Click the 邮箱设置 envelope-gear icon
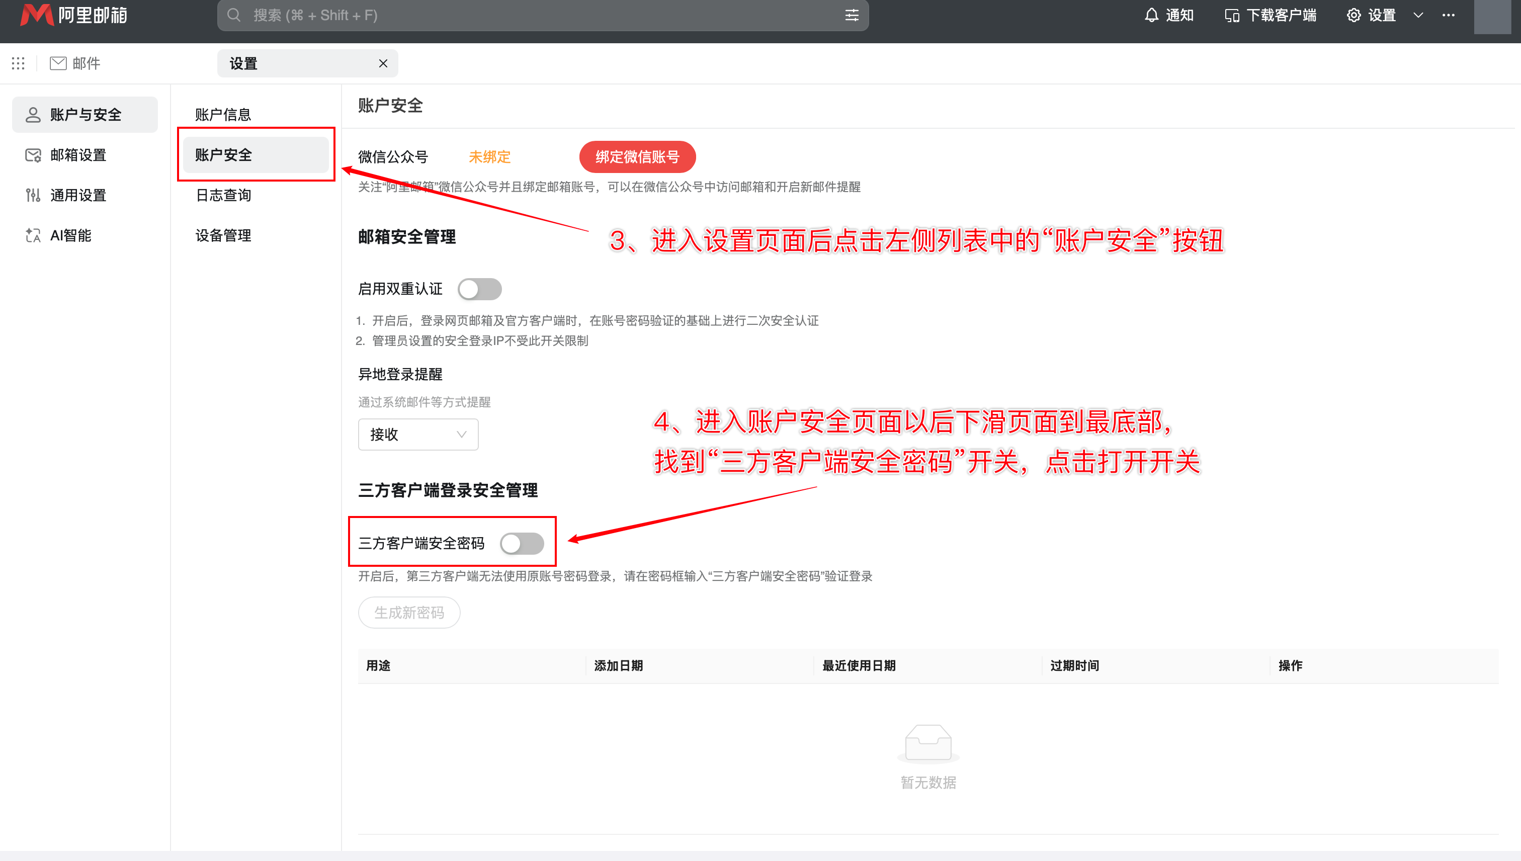This screenshot has width=1521, height=861. pyautogui.click(x=33, y=155)
